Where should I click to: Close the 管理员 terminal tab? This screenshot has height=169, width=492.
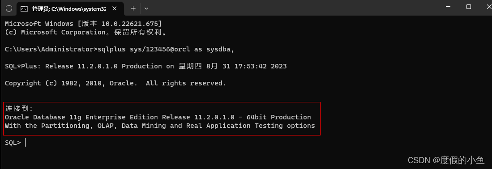(115, 8)
